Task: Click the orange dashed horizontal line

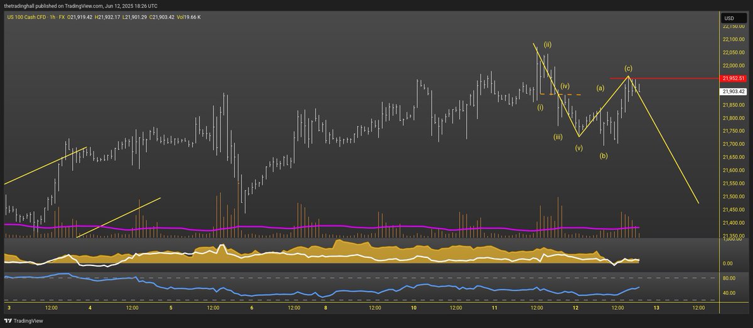Action: (560, 95)
